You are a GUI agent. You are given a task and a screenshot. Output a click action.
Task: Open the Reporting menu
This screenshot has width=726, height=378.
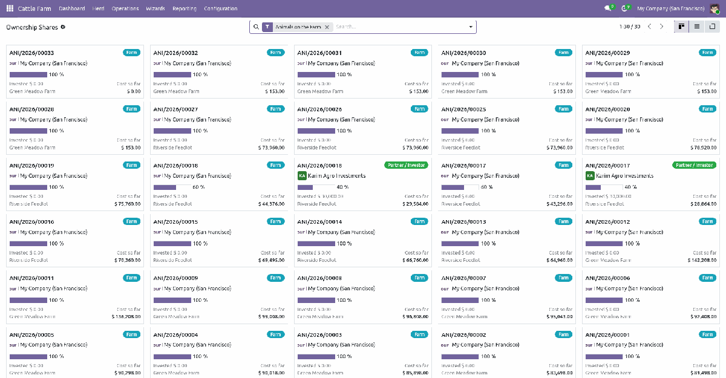click(x=184, y=8)
